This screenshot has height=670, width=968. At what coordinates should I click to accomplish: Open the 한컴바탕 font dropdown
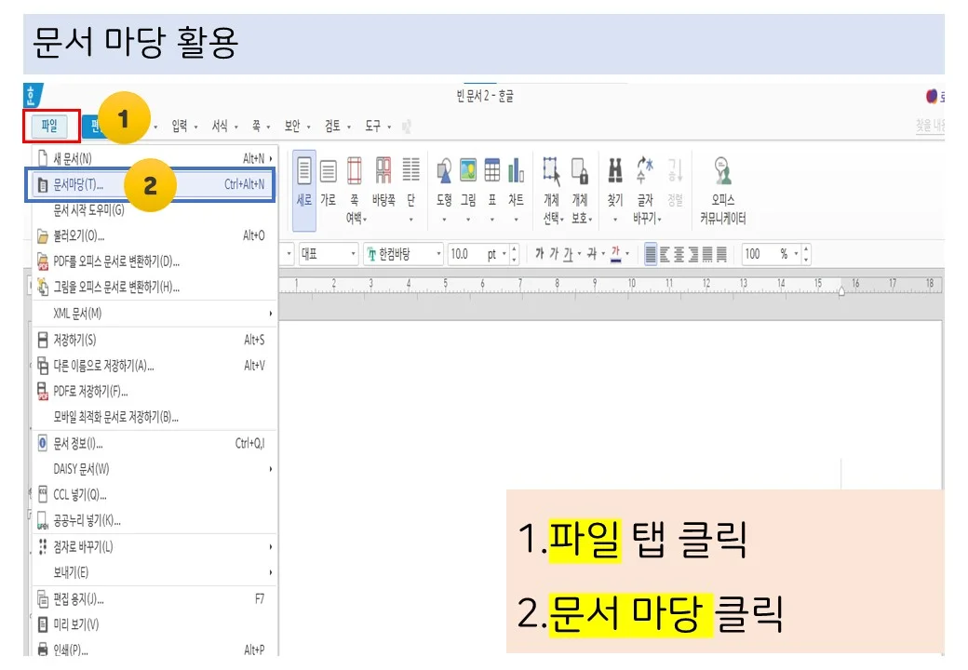(x=404, y=254)
